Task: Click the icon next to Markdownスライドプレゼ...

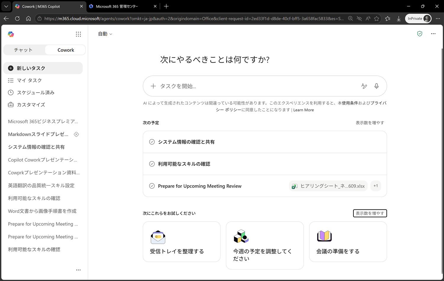Action: point(76,134)
